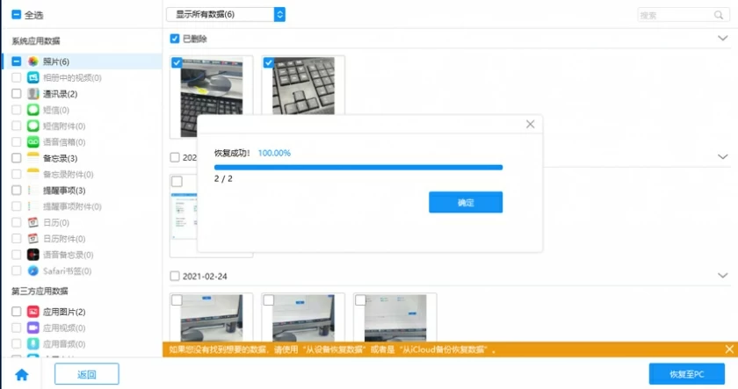Click the search magnifier icon

coord(719,15)
